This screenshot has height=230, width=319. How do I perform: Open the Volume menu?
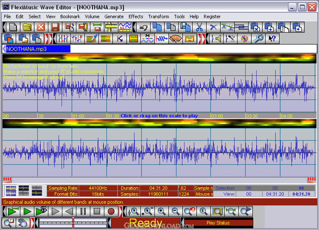click(x=92, y=16)
